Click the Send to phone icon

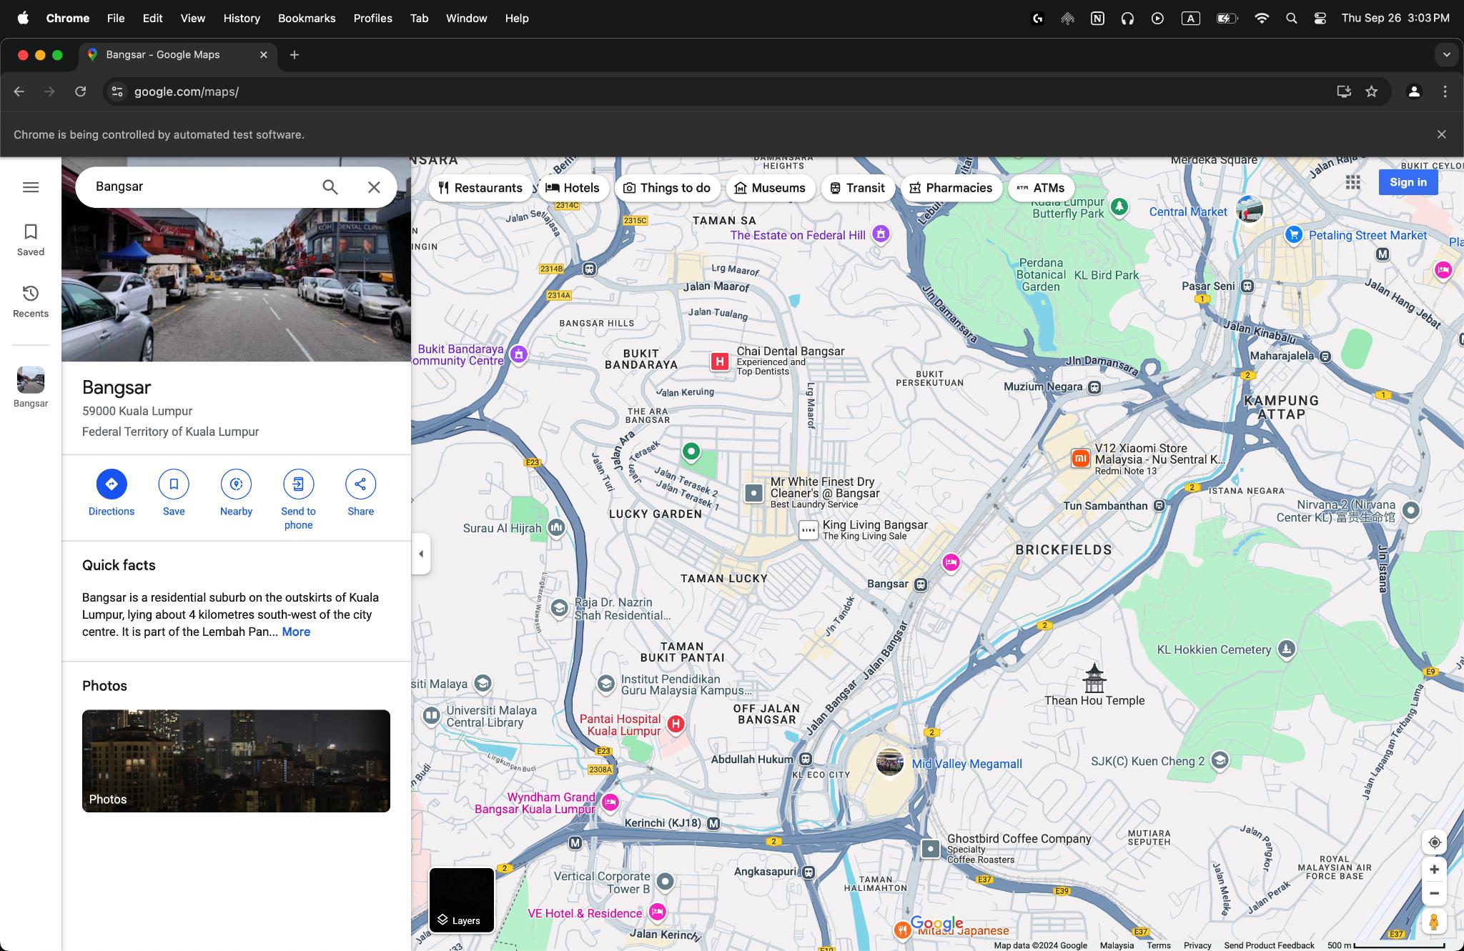tap(297, 484)
